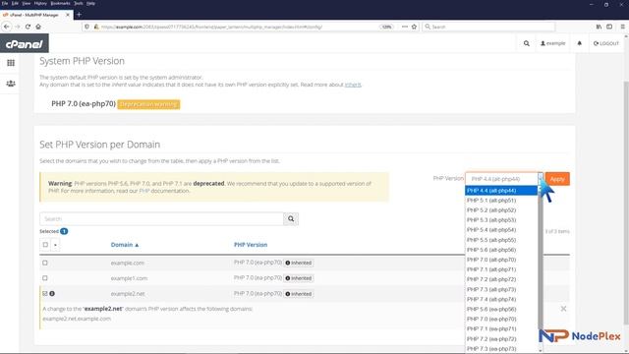Select PHP 4.4 (alt-php44) option
This screenshot has height=354, width=629.
point(501,190)
